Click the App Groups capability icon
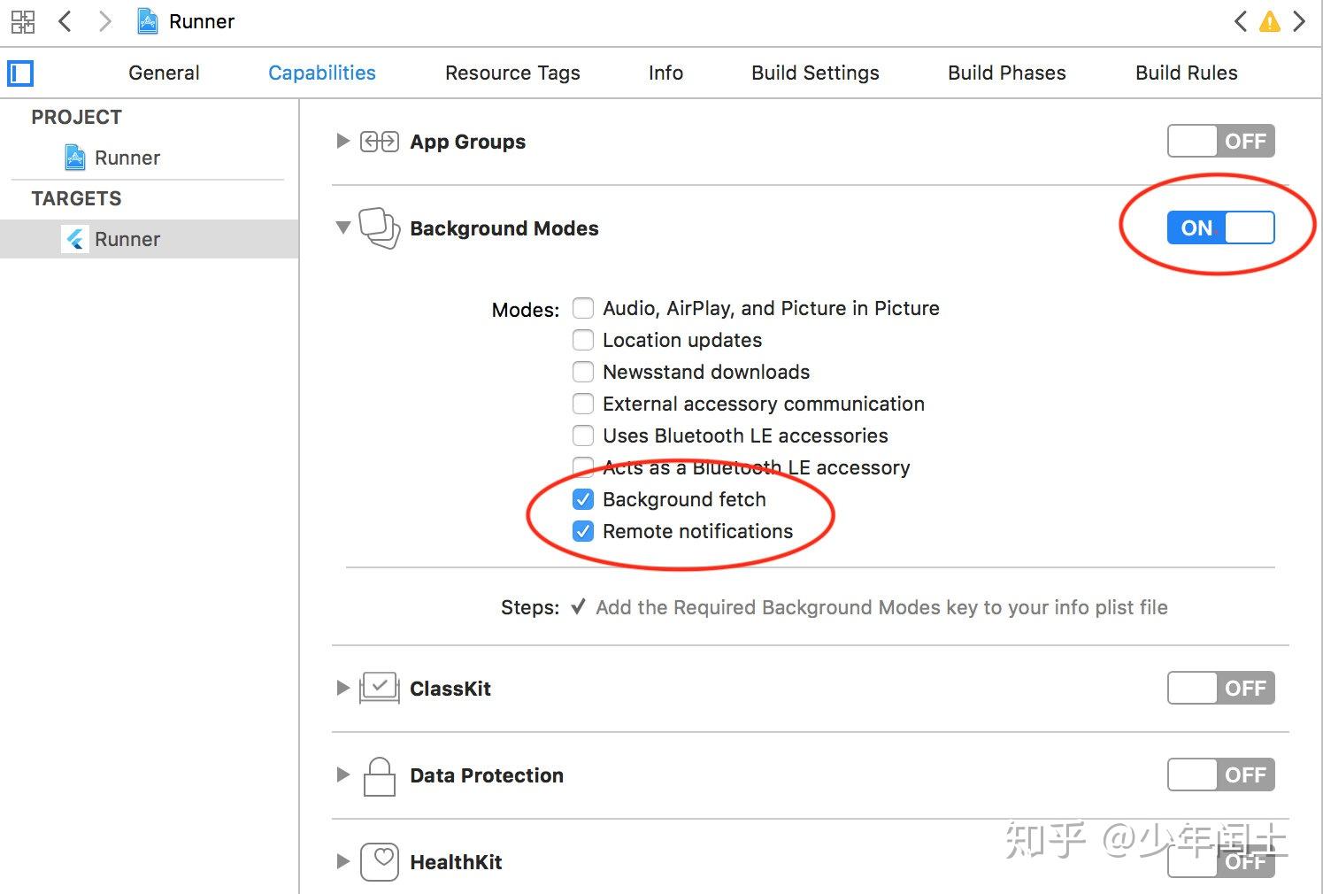Image resolution: width=1323 pixels, height=894 pixels. (x=379, y=141)
